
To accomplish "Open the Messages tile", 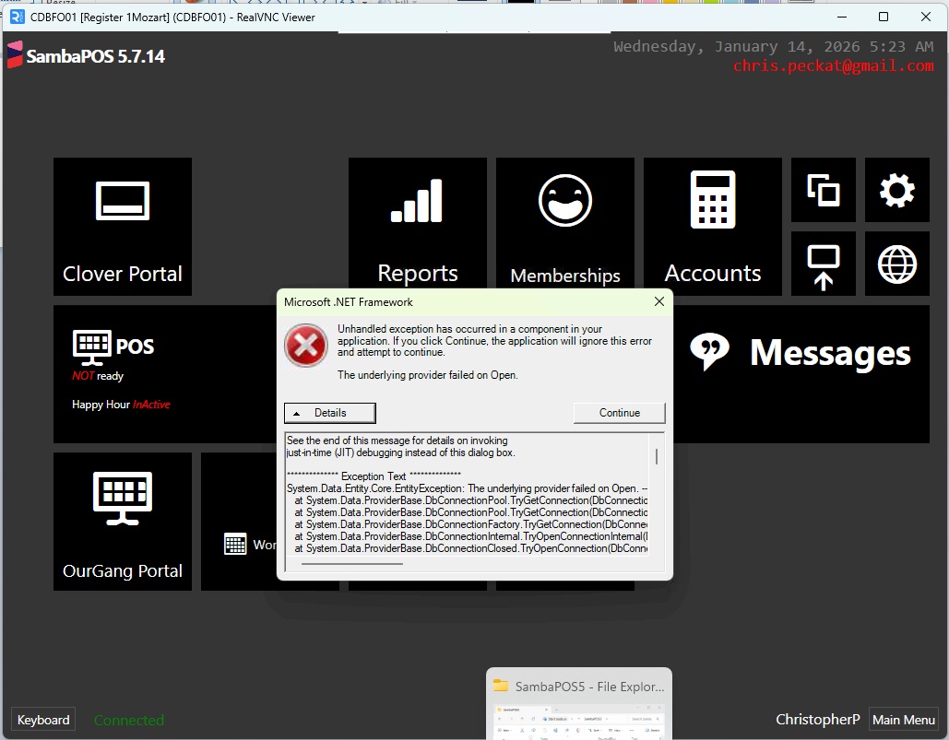I will (801, 353).
